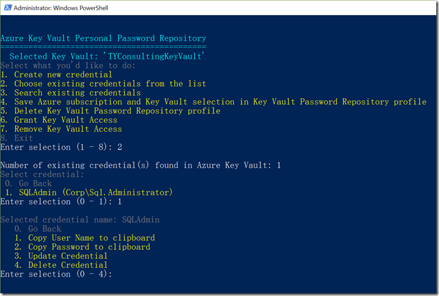Click the PowerShell icon in title bar
Image resolution: width=439 pixels, height=296 pixels.
click(x=8, y=8)
